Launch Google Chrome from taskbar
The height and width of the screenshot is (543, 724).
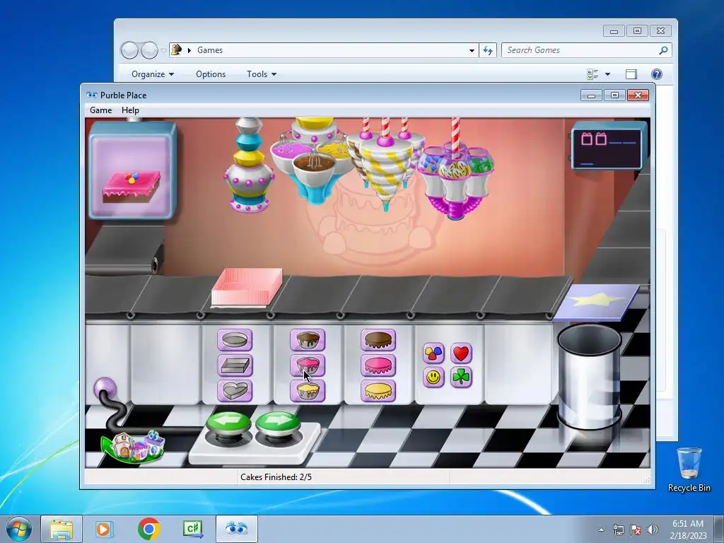(148, 529)
